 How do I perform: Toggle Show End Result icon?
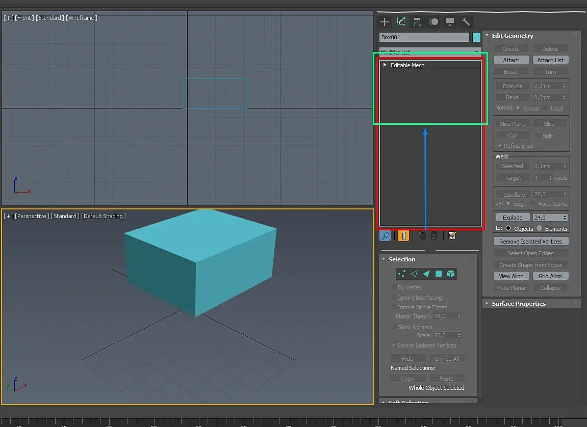[x=403, y=235]
